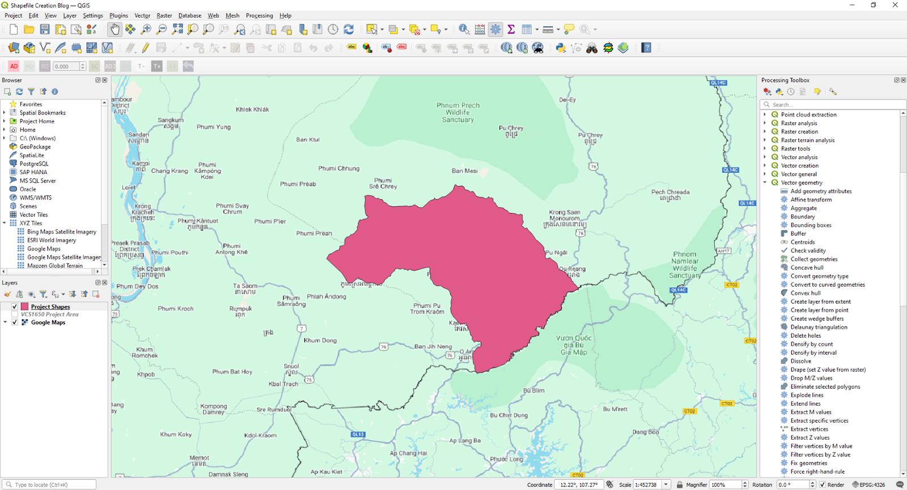
Task: Save project with the floppy disk icon
Action: pos(45,29)
